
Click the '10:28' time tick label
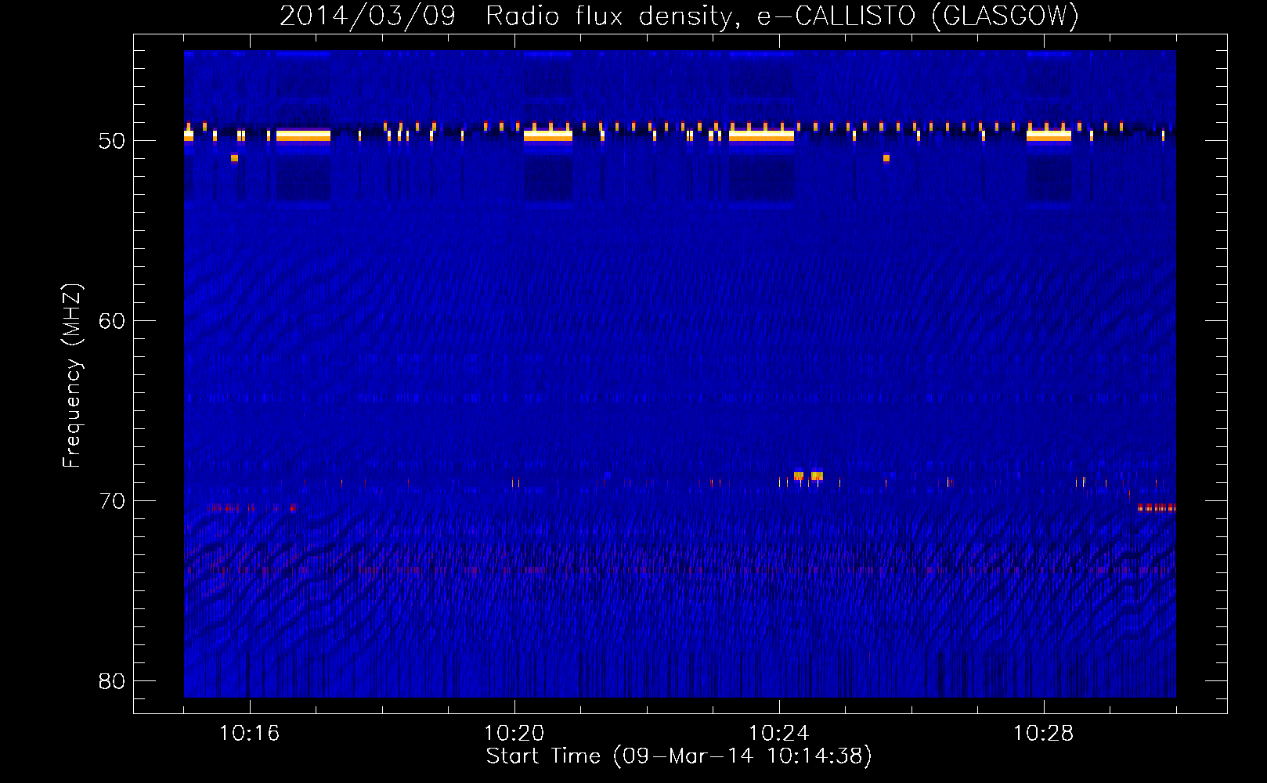[1044, 734]
